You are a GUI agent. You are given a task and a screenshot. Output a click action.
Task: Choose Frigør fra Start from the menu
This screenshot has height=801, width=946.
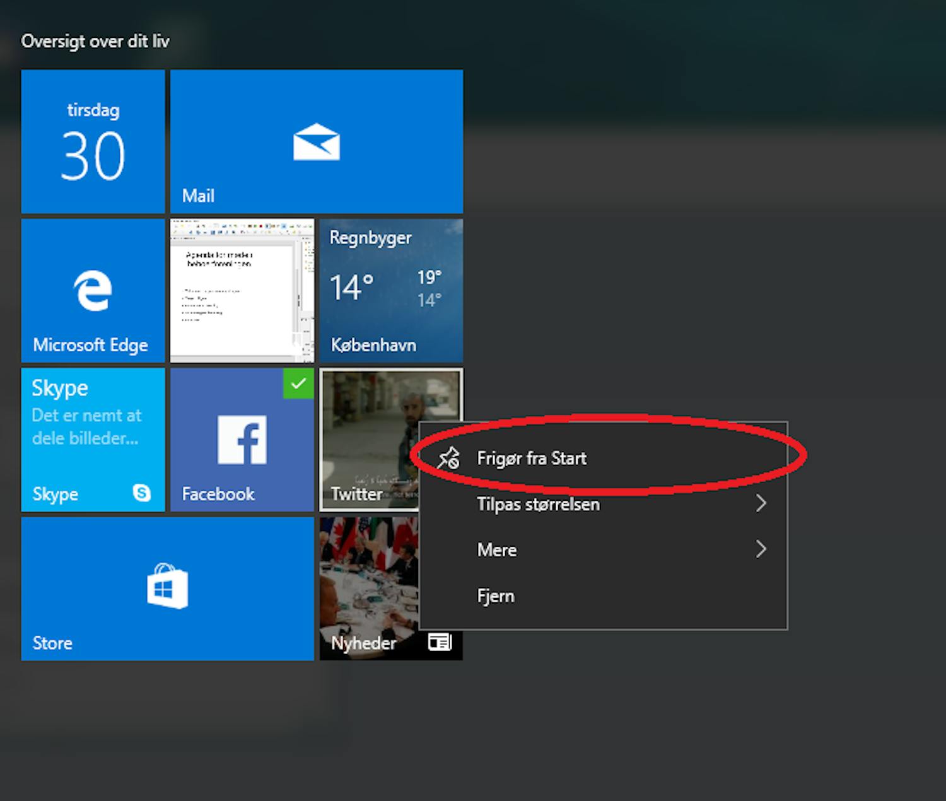[532, 458]
